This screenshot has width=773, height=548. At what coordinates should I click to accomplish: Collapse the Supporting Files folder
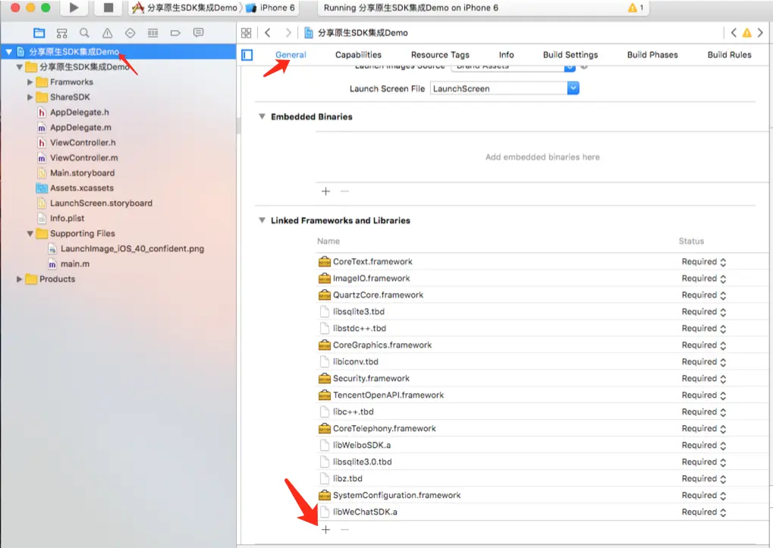30,234
